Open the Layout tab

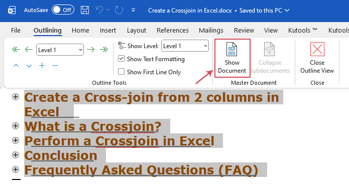pyautogui.click(x=137, y=30)
